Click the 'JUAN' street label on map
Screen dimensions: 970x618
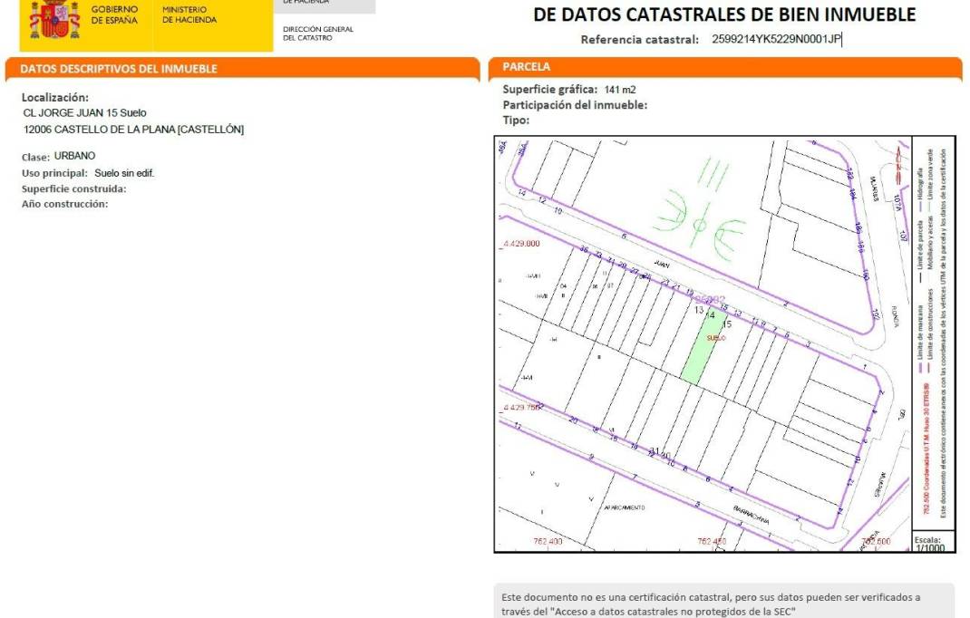(662, 265)
